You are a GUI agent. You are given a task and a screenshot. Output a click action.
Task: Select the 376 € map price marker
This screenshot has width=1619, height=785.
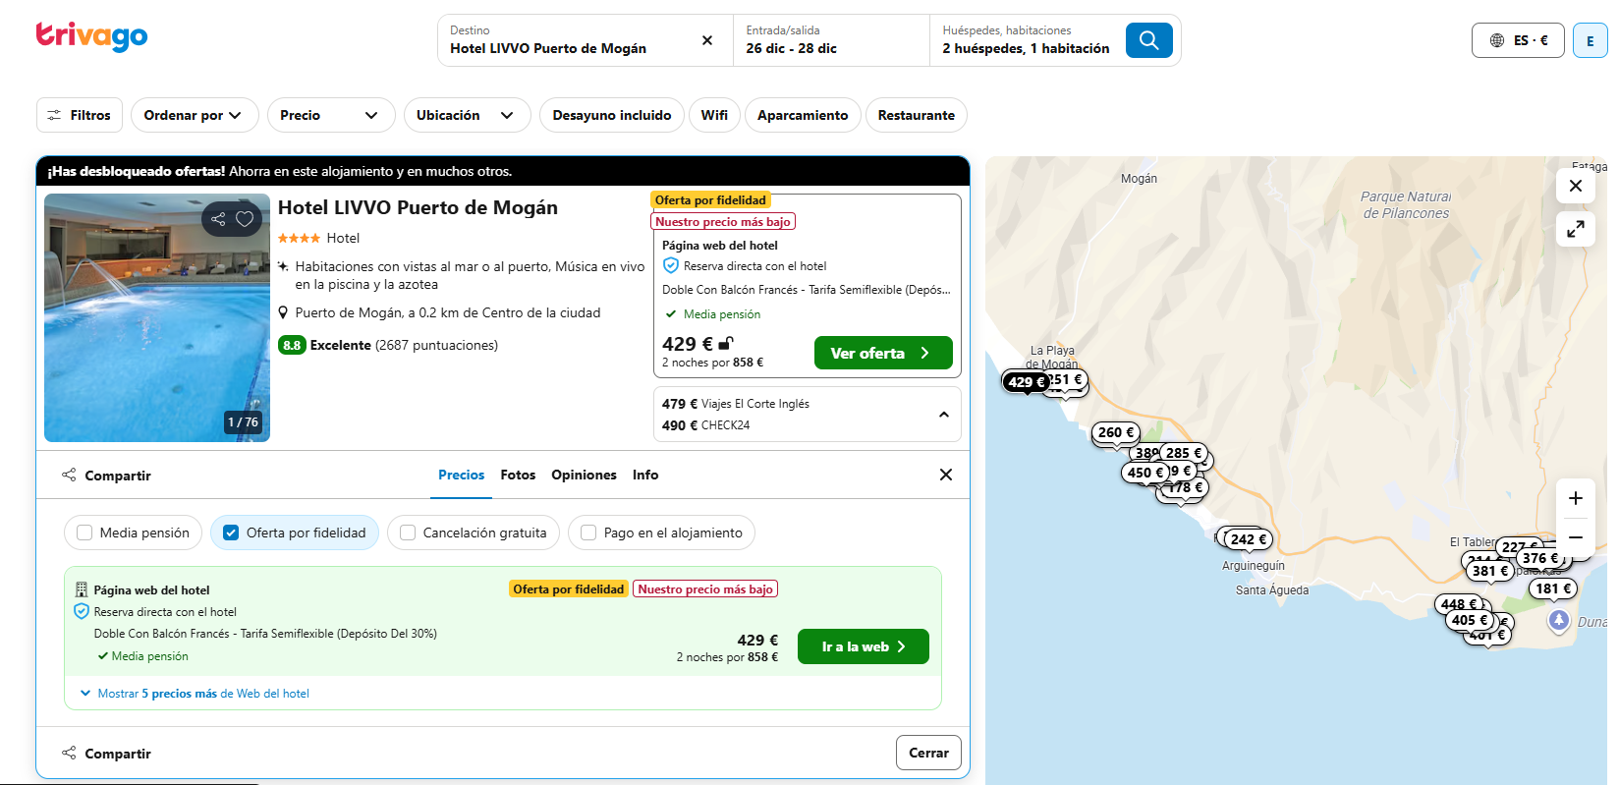[1540, 558]
